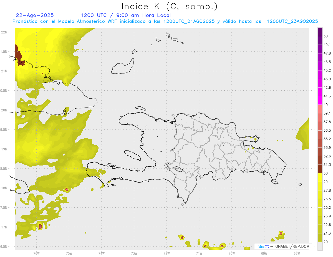Viewport: 333px width, 257px height.
Task: Click the 'Pronostico con el Modelo Atmosferico WRF' line
Action: tap(165, 21)
